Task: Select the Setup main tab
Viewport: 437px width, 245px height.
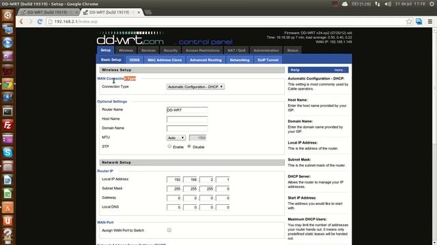Action: coord(106,50)
